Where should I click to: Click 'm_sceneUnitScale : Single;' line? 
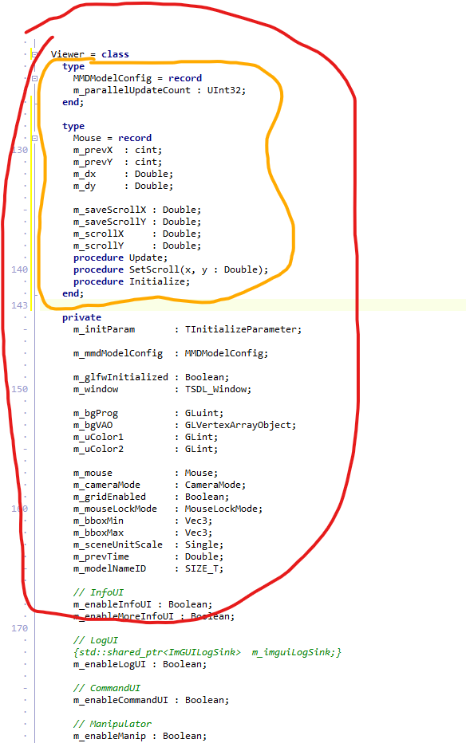coord(148,544)
